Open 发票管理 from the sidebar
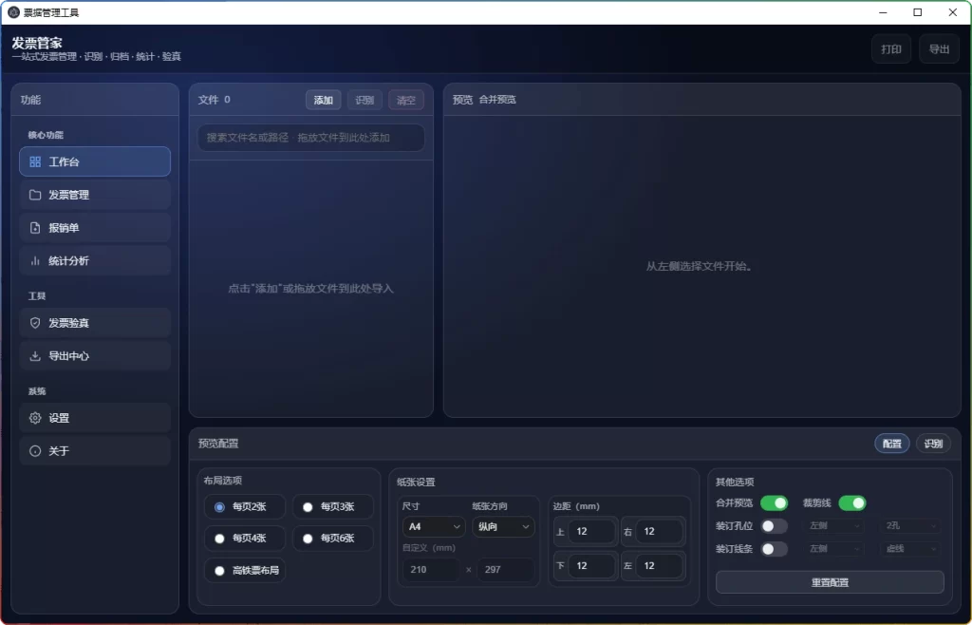Image resolution: width=972 pixels, height=625 pixels. pyautogui.click(x=94, y=194)
